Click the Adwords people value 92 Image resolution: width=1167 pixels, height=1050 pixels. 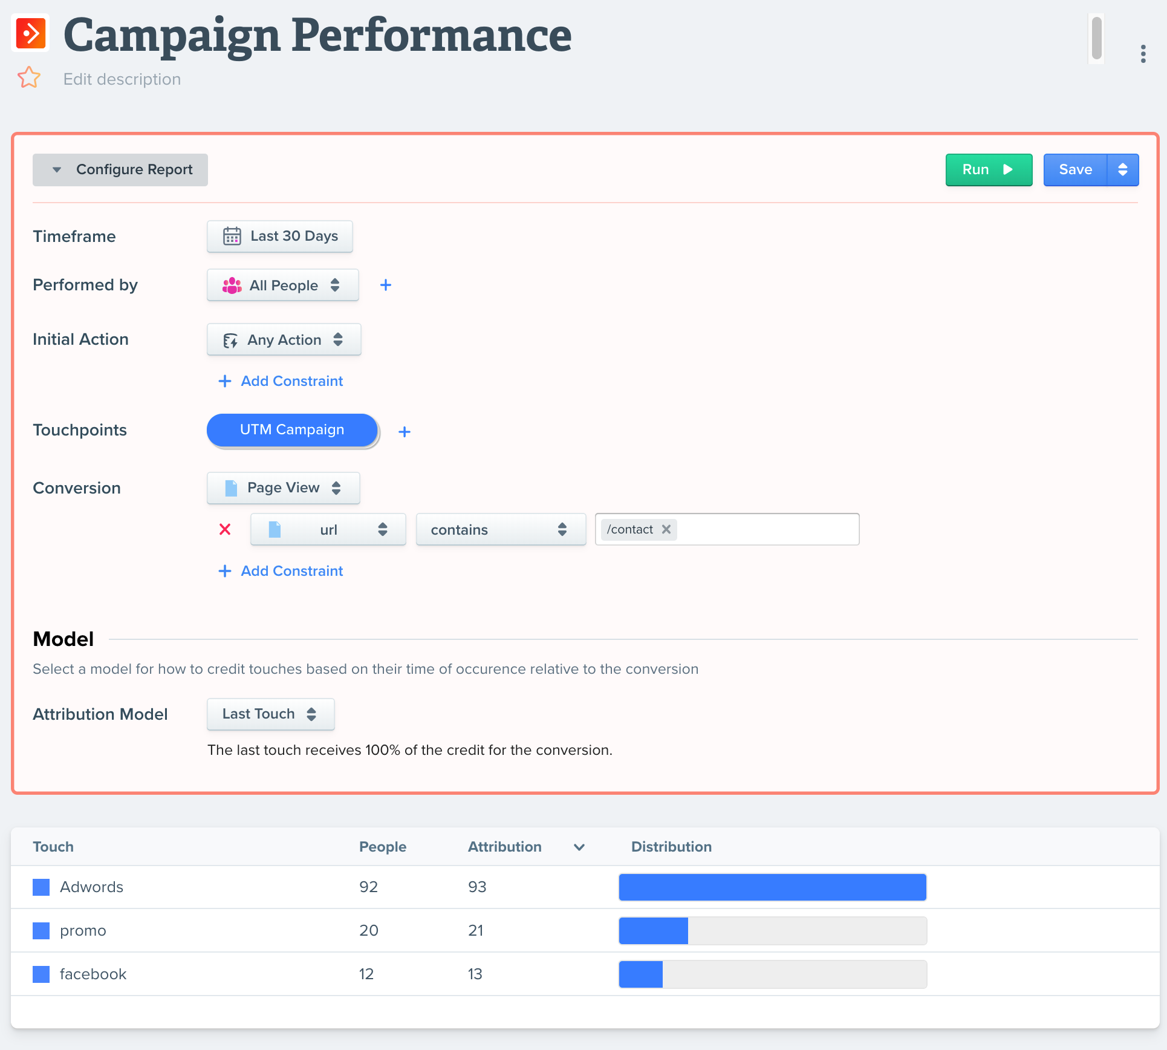click(x=369, y=887)
